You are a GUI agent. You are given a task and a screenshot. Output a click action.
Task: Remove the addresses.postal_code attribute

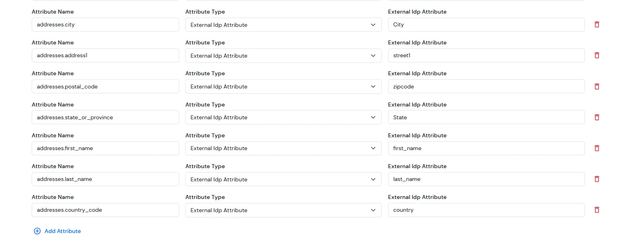coord(597,86)
